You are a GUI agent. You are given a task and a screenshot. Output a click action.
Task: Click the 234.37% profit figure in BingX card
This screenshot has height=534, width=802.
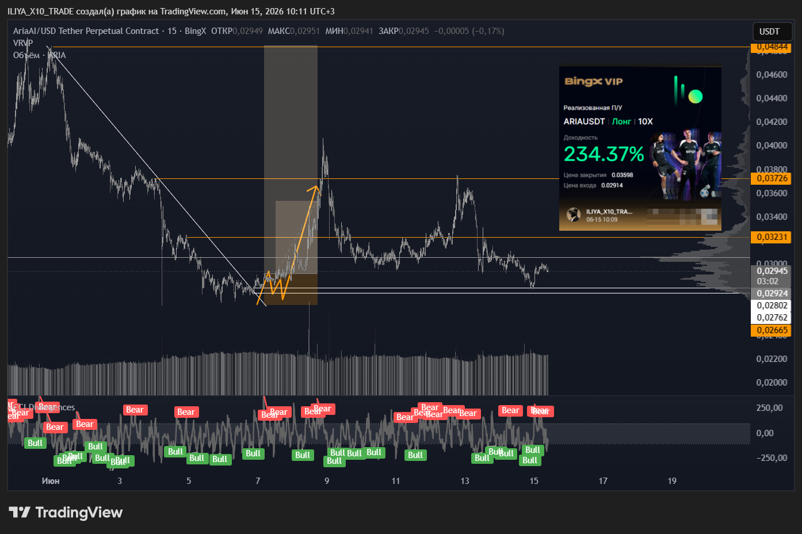click(604, 154)
